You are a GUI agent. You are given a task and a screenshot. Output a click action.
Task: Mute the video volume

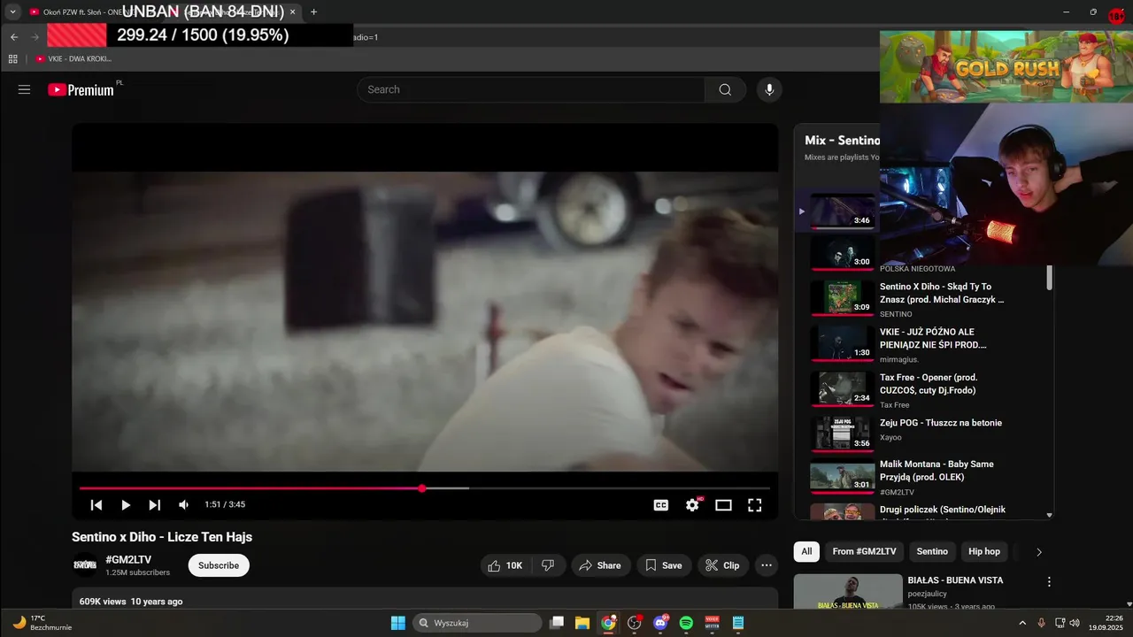[184, 504]
